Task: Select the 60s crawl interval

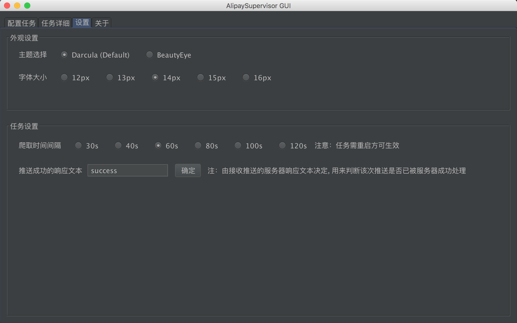Action: [x=158, y=146]
